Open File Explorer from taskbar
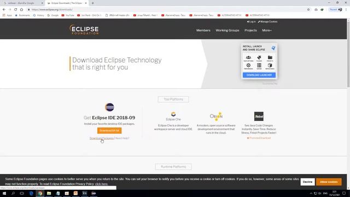 click(x=49, y=193)
